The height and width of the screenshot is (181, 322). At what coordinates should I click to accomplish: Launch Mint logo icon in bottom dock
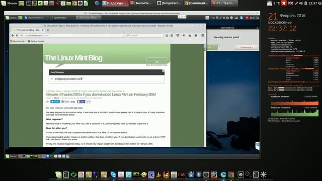58,174
